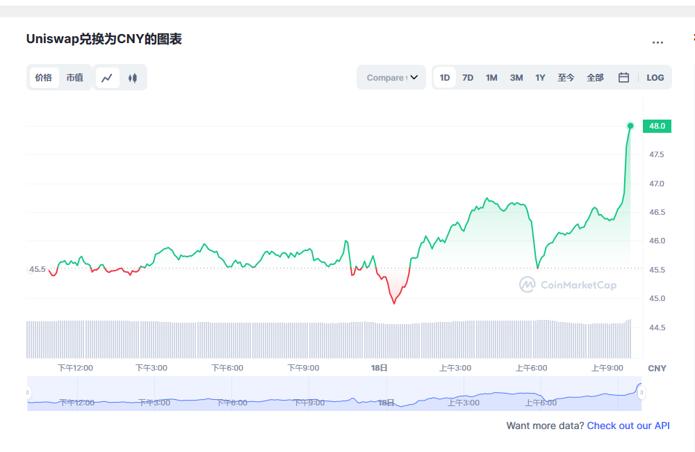Switch to line chart view icon
The width and height of the screenshot is (695, 452).
click(x=107, y=78)
